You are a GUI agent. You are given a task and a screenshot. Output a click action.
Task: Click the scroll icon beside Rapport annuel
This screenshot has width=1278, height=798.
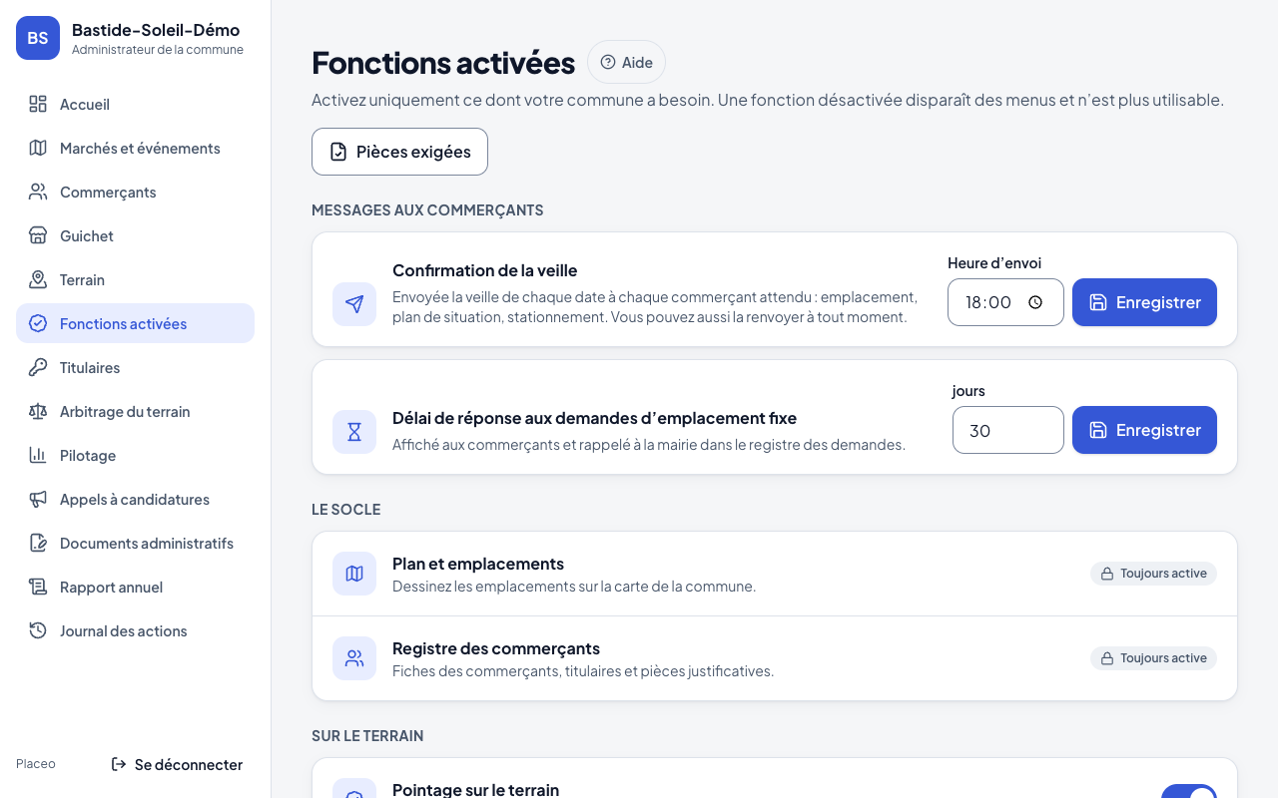38,587
